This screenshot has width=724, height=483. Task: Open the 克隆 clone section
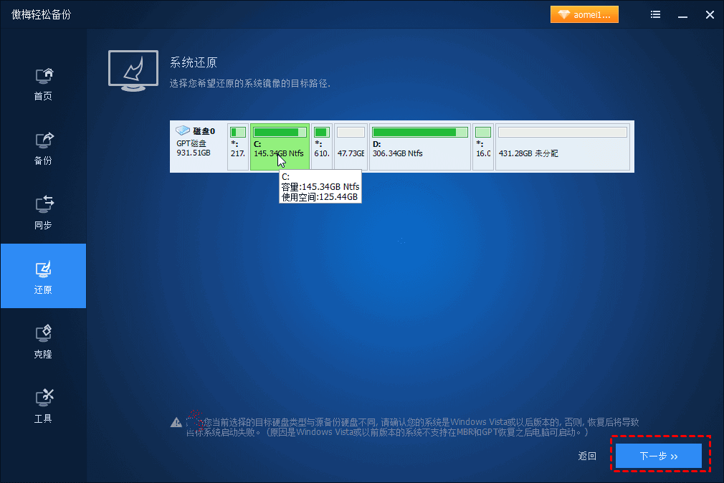(x=44, y=342)
